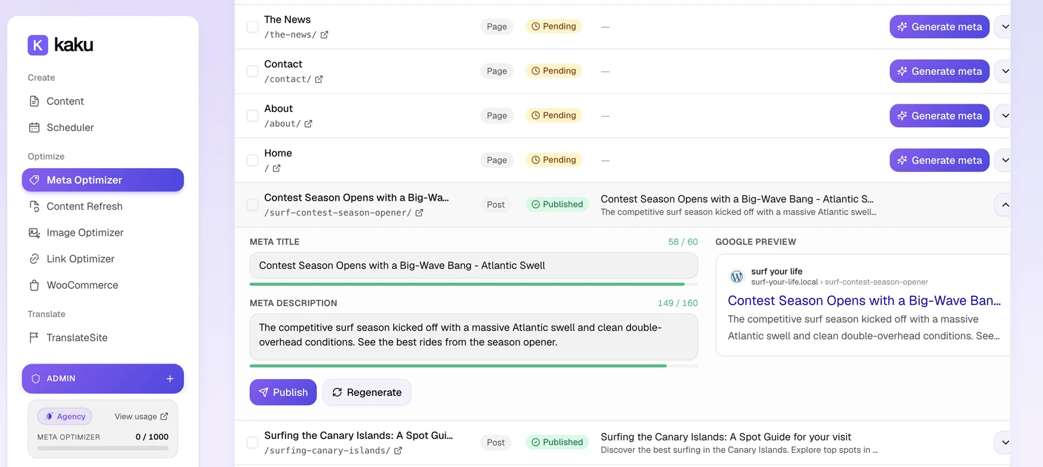Open external link icon for Home slug
This screenshot has width=1043, height=467.
pyautogui.click(x=276, y=168)
